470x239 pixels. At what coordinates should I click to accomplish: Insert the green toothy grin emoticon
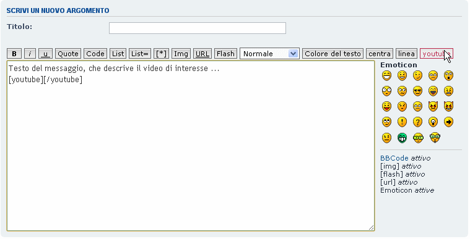(x=402, y=138)
